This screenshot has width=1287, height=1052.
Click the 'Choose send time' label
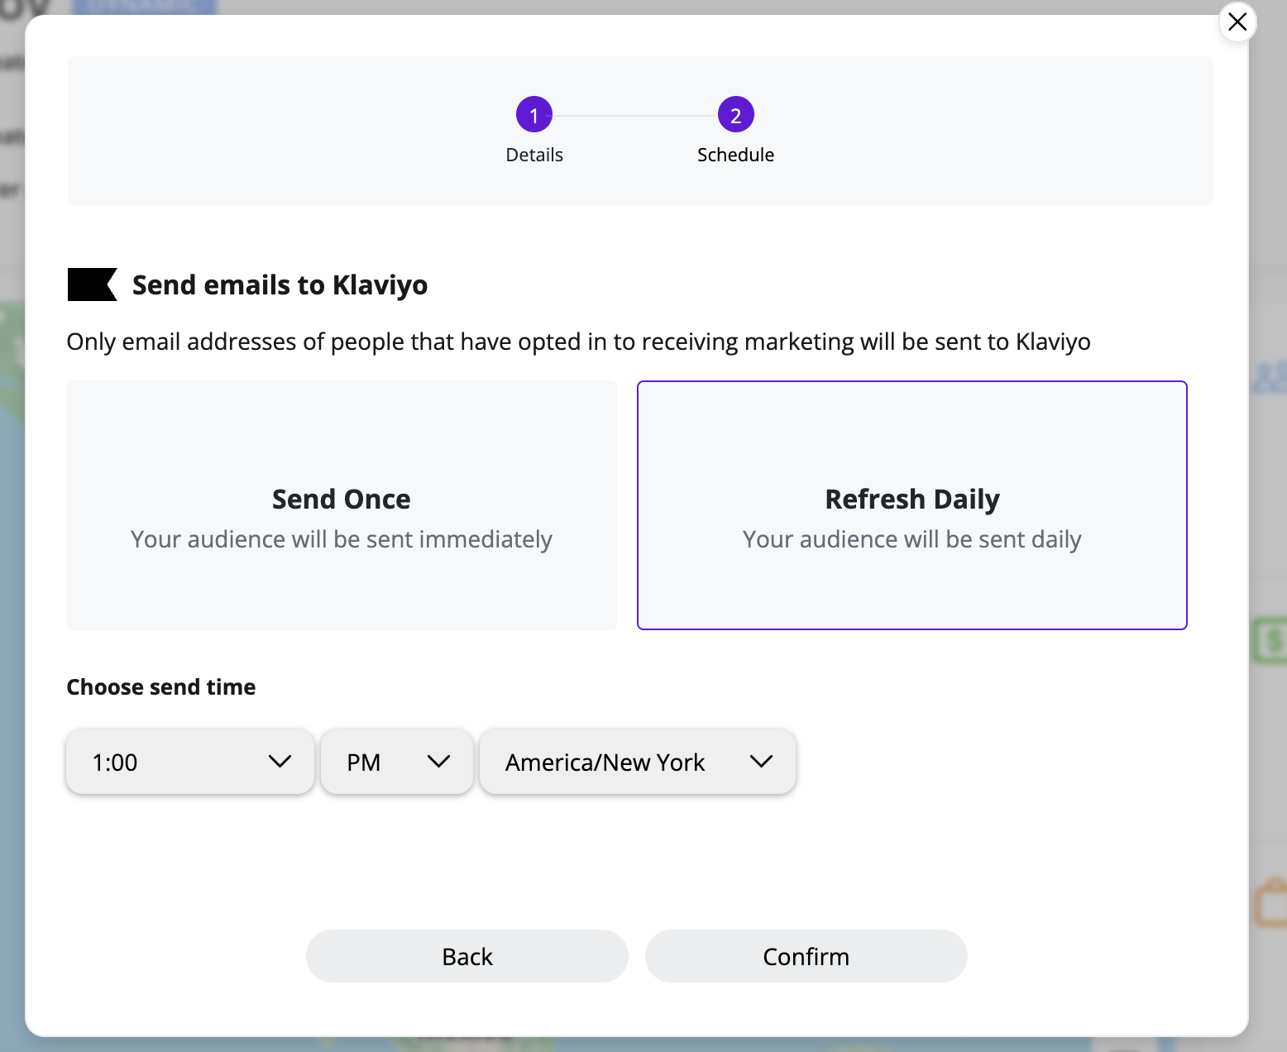[161, 687]
